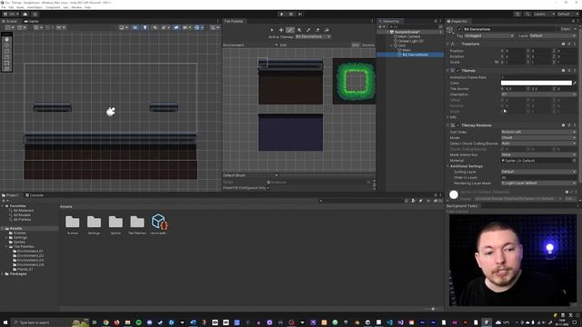Image resolution: width=582 pixels, height=327 pixels.
Task: Select the Move tool in Tile Palette
Action: tap(281, 30)
